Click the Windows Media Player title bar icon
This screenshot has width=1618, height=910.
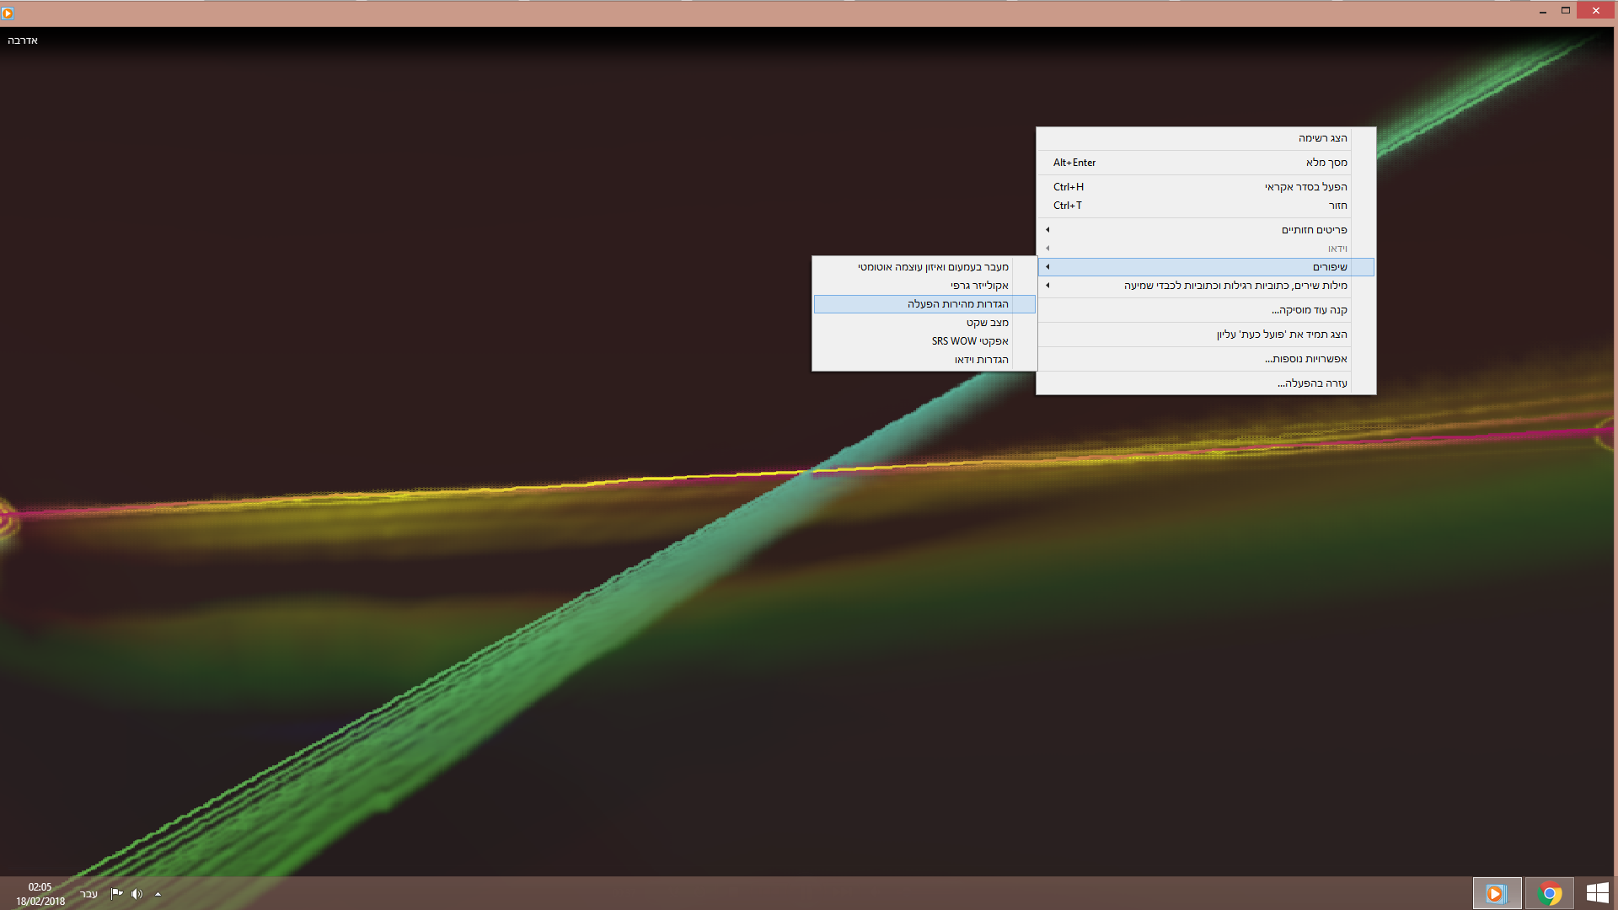[x=8, y=13]
